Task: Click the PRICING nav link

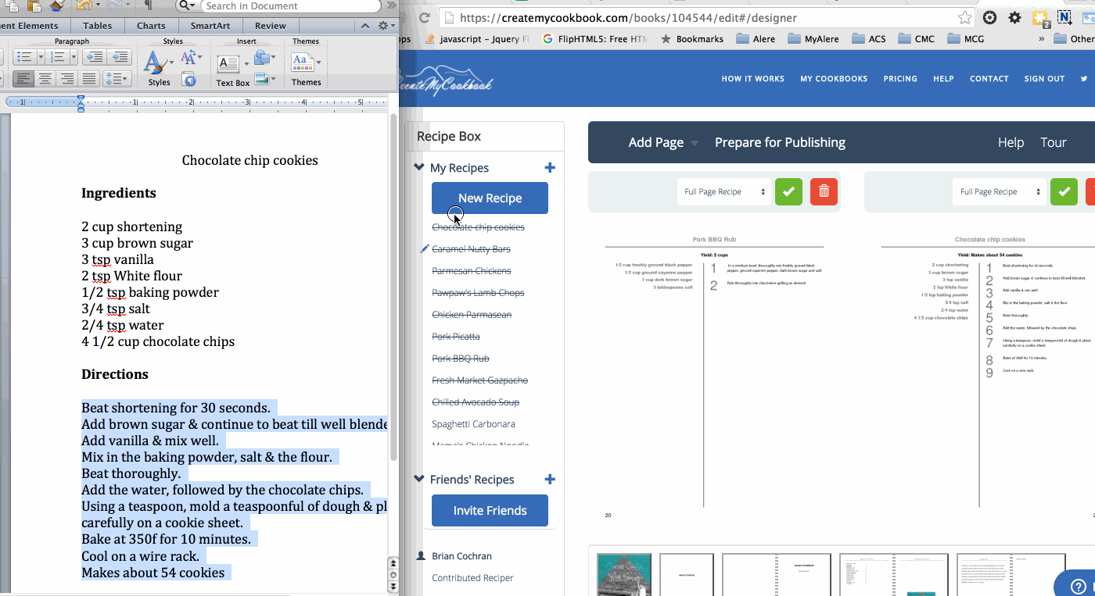Action: click(x=900, y=78)
